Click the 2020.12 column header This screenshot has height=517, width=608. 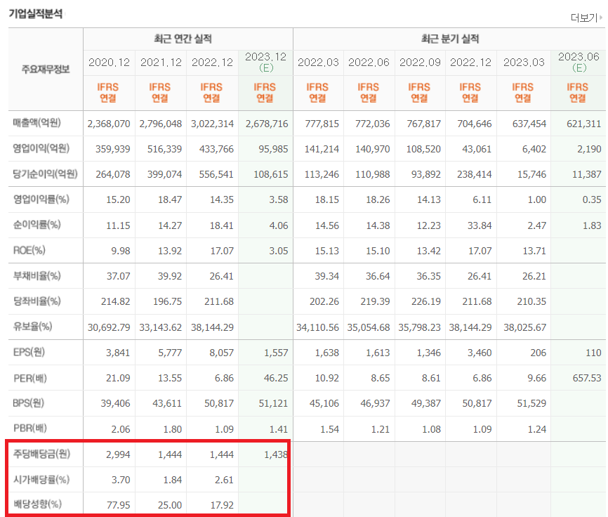(109, 62)
